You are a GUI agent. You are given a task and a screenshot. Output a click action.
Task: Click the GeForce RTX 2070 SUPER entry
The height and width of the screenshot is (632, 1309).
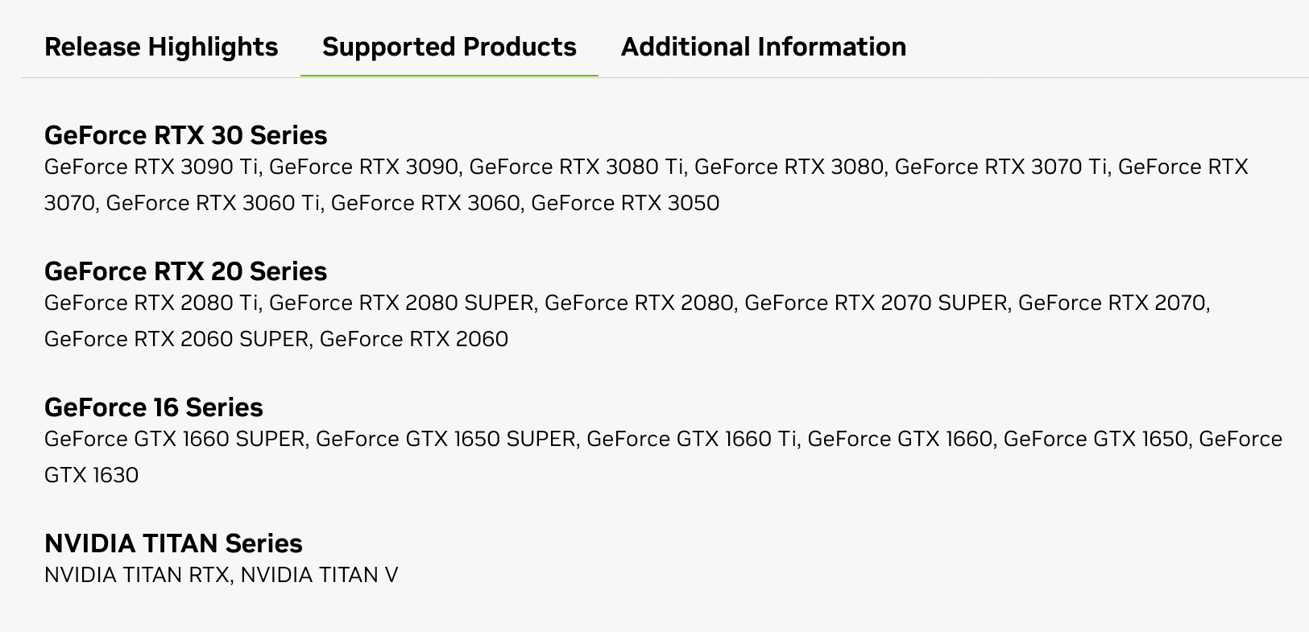click(875, 303)
